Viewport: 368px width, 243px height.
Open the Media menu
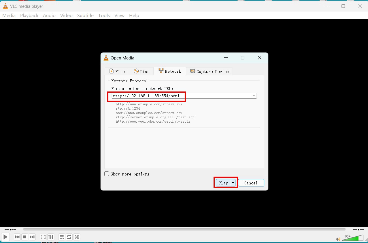click(x=9, y=15)
